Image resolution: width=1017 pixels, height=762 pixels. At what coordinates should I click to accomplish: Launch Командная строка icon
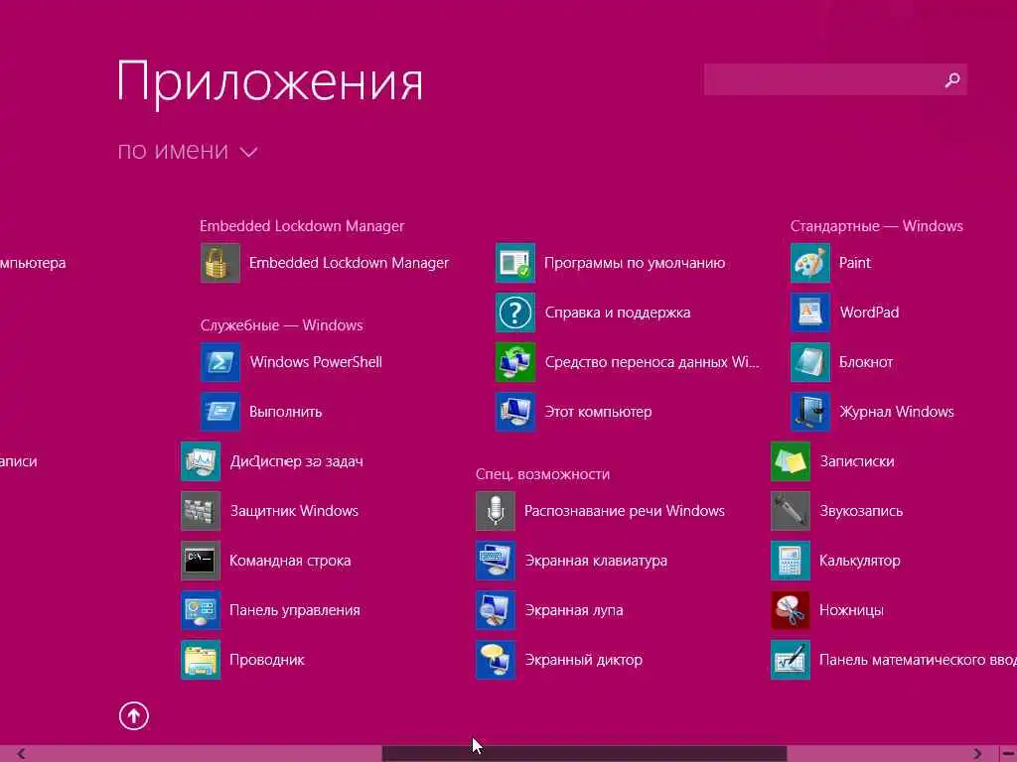[201, 561]
